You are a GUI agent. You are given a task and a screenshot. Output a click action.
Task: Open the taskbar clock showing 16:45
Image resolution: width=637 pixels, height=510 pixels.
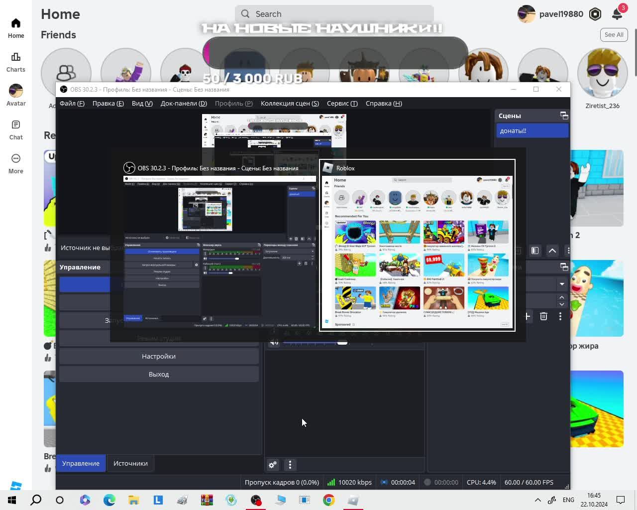(x=594, y=500)
